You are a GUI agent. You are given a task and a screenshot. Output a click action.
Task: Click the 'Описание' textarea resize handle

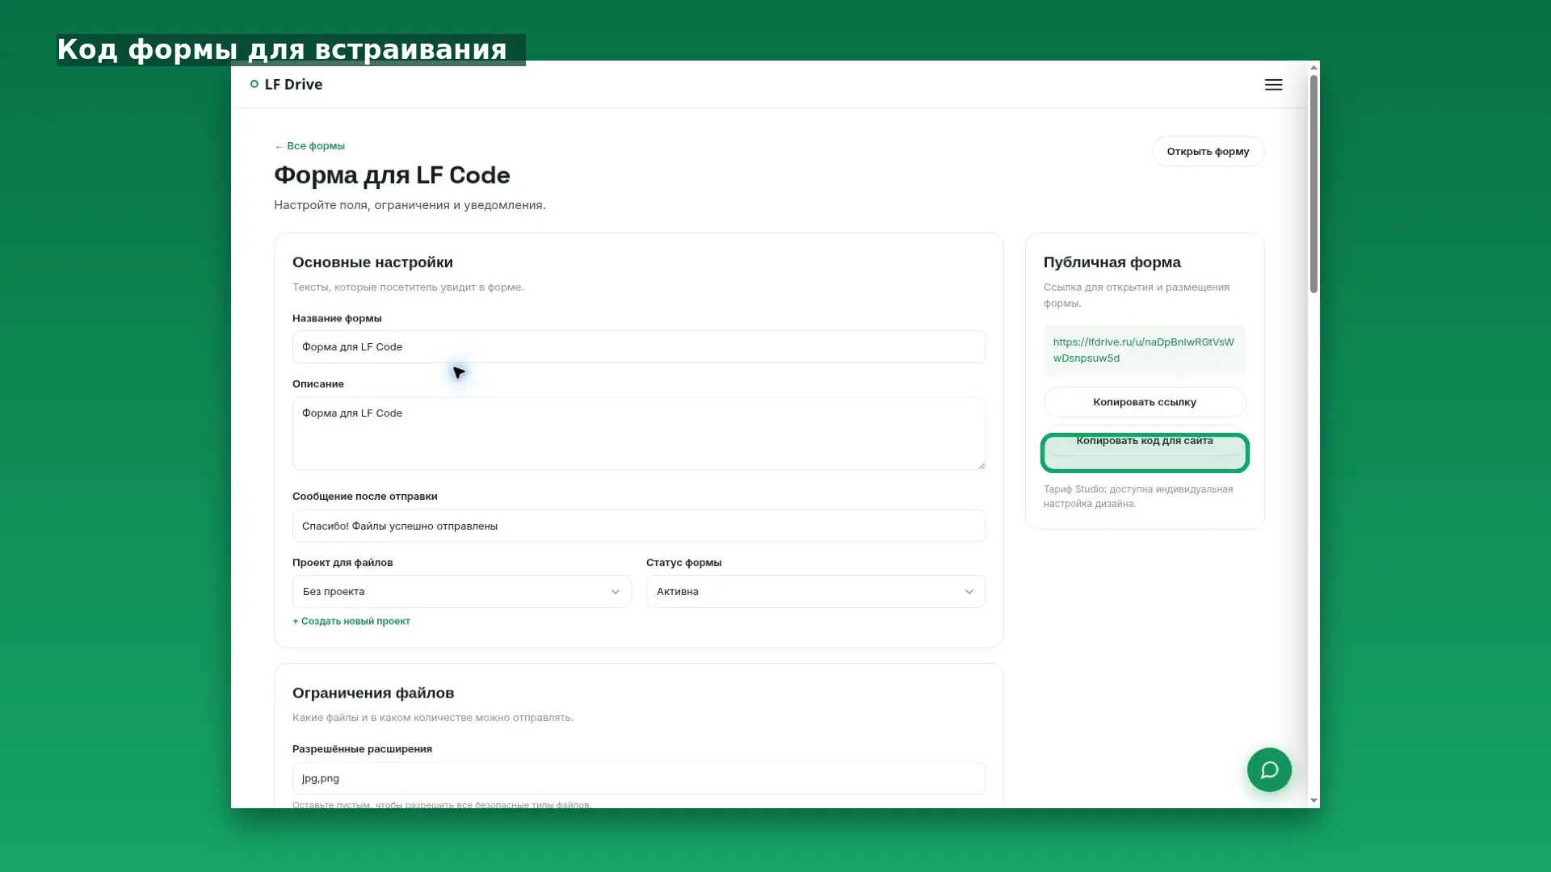[981, 465]
